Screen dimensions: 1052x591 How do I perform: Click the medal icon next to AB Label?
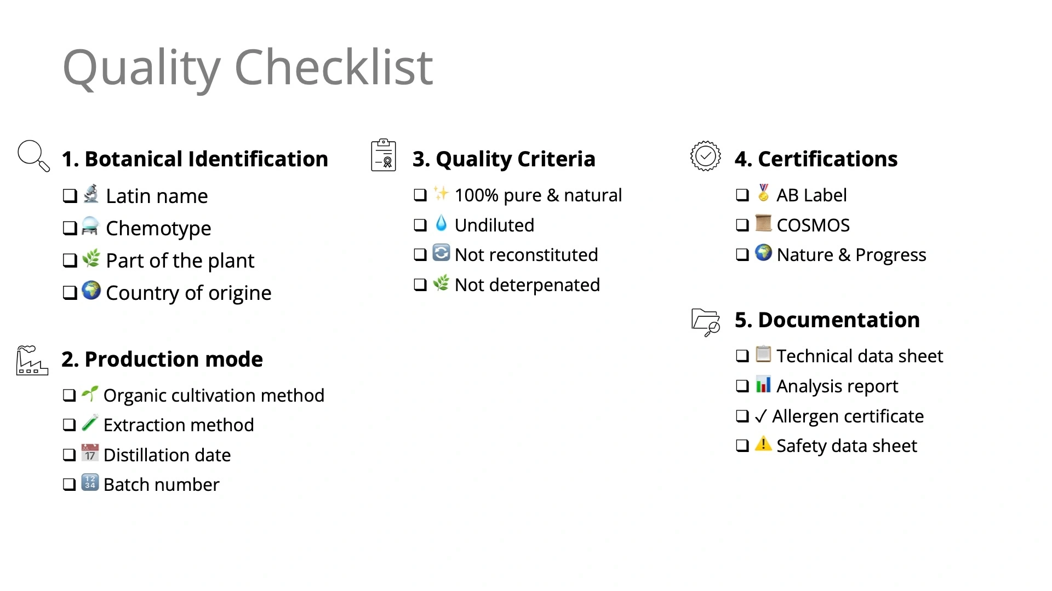pos(763,193)
